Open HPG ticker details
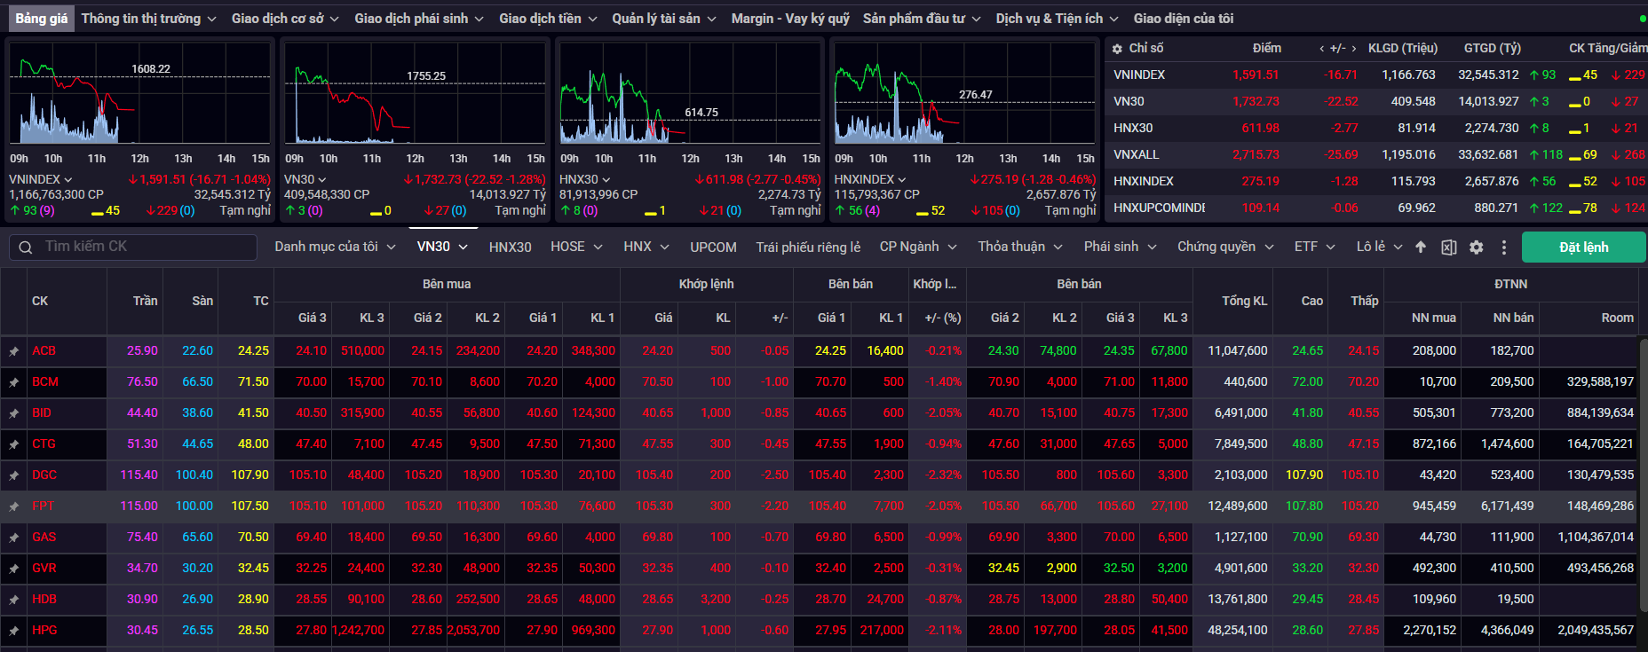 (x=44, y=631)
